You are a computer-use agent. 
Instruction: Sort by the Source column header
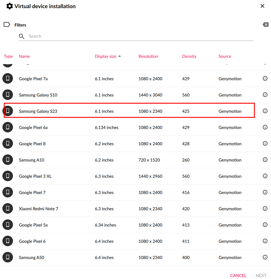(225, 56)
